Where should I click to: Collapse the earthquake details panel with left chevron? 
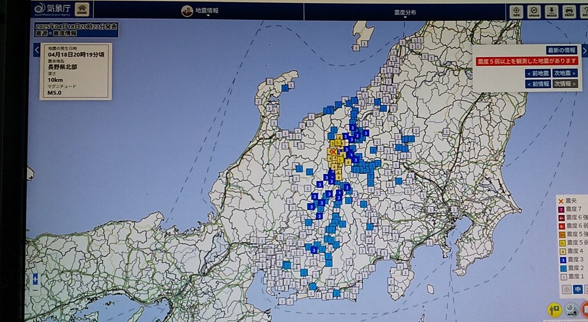click(x=37, y=50)
